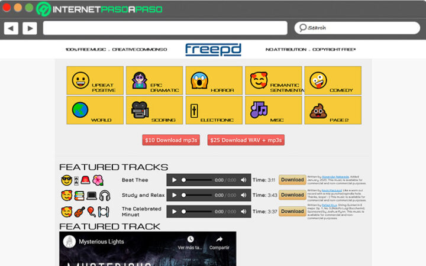Click the red siren emoji beside Beat Thee
This screenshot has width=426, height=266.
pyautogui.click(x=85, y=180)
